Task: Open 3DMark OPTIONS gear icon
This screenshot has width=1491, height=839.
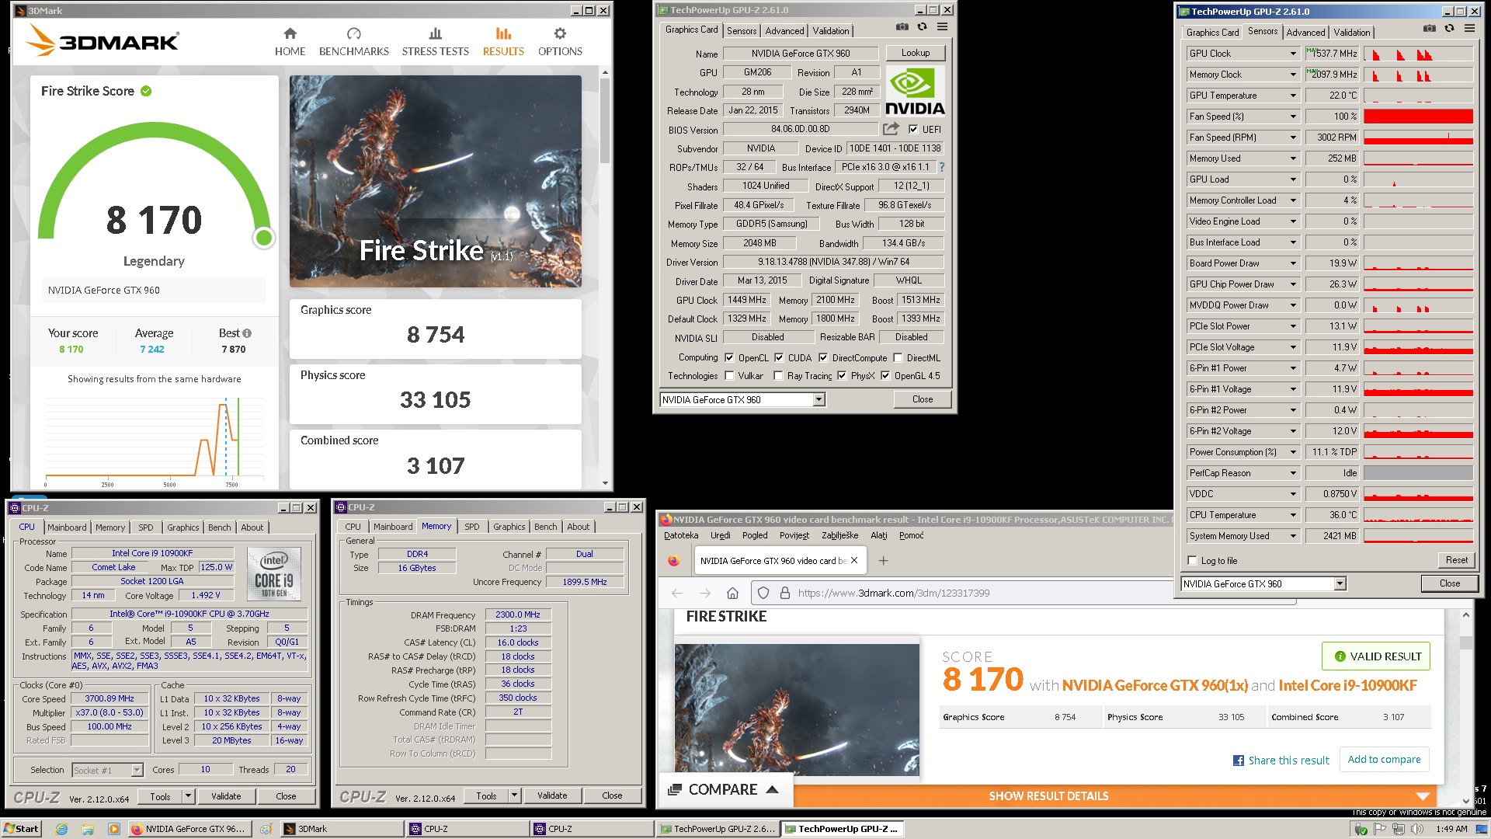Action: click(x=560, y=33)
